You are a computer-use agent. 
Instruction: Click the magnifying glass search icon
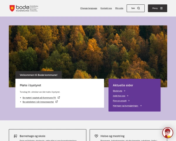tap(138, 8)
